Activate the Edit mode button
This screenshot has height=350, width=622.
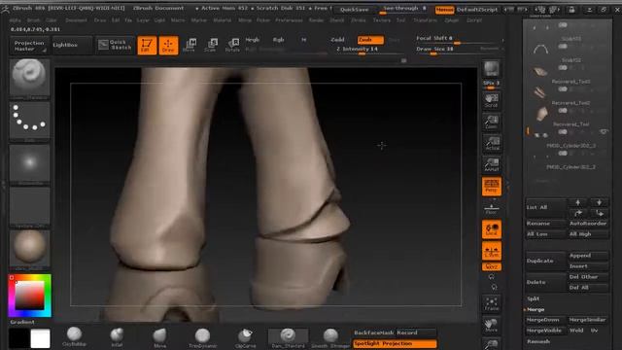click(x=147, y=46)
